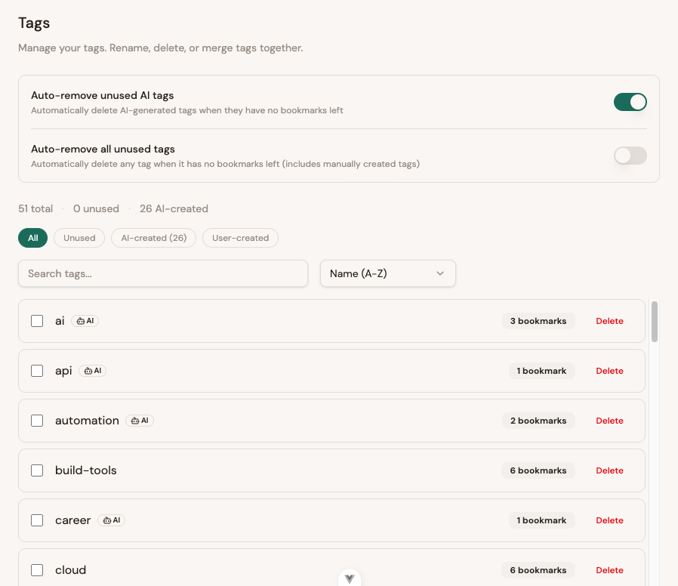The width and height of the screenshot is (678, 586).
Task: Click Delete for the "build-tools" tag
Action: click(x=609, y=470)
